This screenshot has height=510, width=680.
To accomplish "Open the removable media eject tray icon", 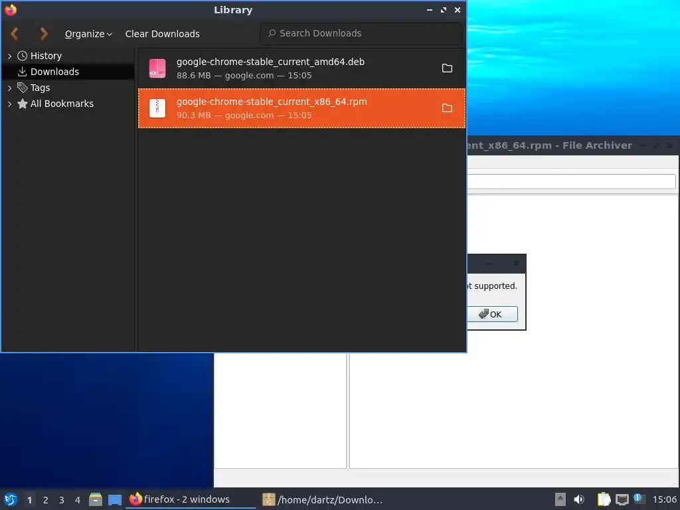I will coord(560,499).
